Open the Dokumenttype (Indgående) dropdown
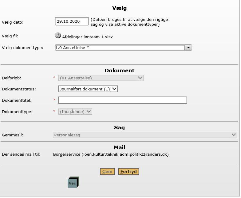This screenshot has width=241, height=198. [75, 112]
